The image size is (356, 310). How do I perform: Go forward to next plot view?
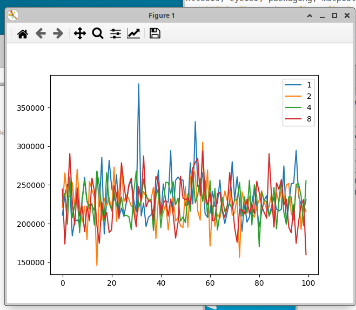[58, 34]
